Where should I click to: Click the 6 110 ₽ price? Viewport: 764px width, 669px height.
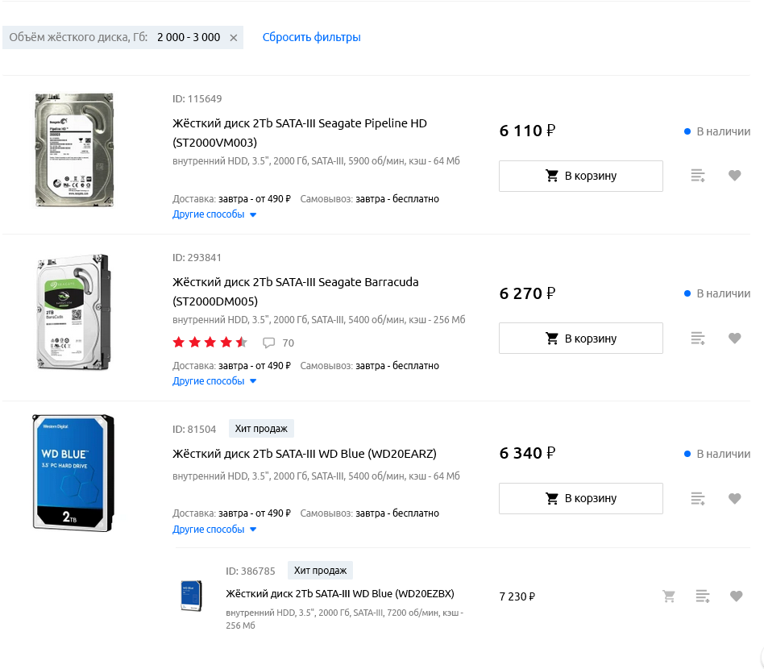point(527,131)
